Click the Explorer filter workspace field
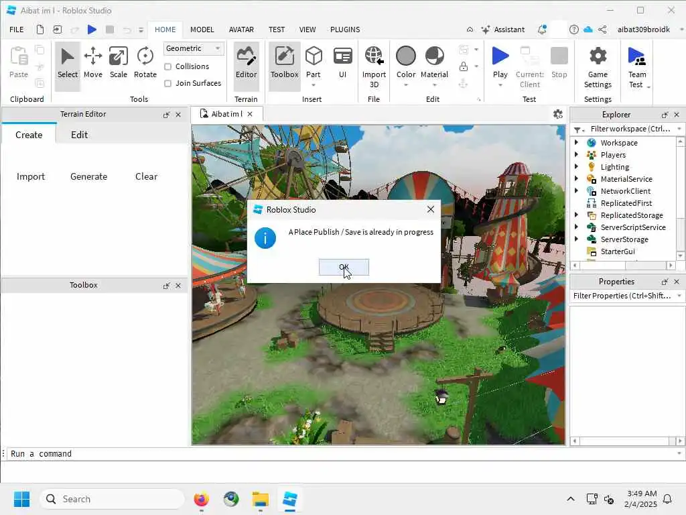The height and width of the screenshot is (515, 686). (x=630, y=129)
